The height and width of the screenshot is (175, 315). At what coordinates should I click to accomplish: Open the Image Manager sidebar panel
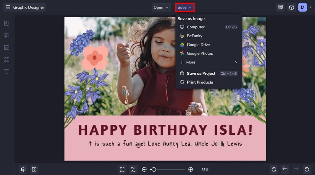point(7,23)
